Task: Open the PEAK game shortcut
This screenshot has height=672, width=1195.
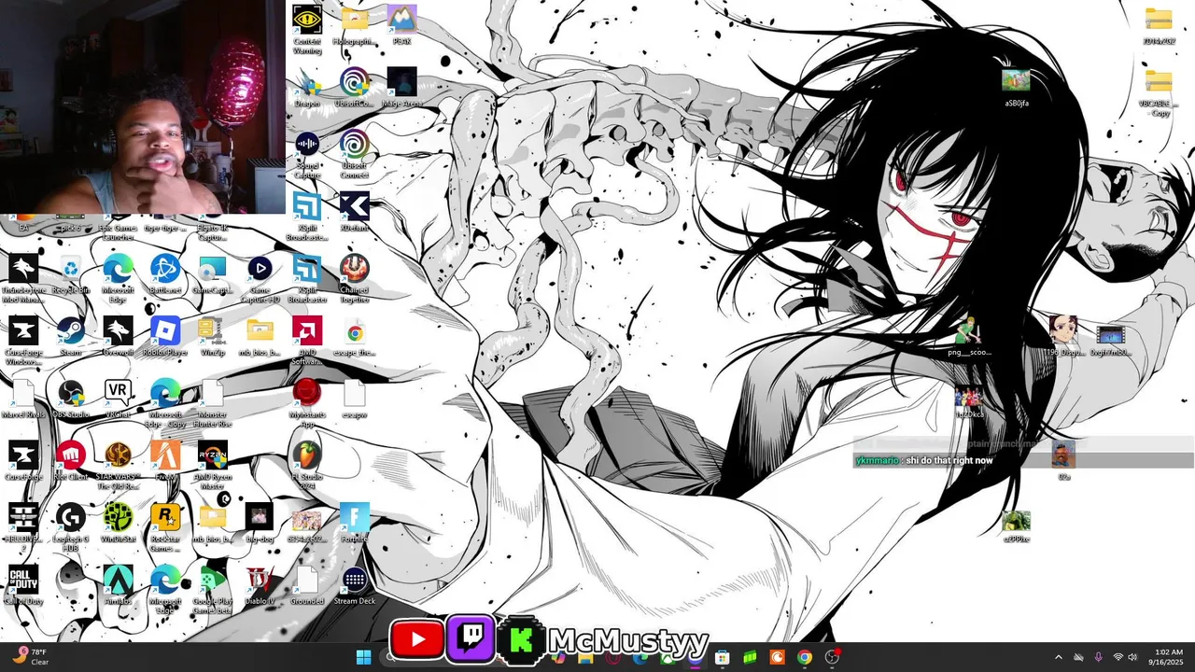Action: click(x=401, y=25)
